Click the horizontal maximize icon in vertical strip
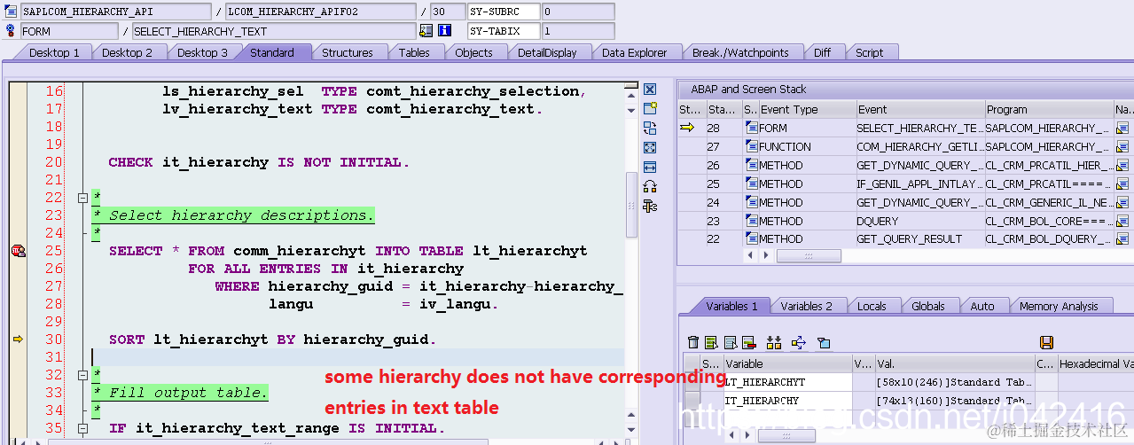The image size is (1134, 445). (x=650, y=167)
